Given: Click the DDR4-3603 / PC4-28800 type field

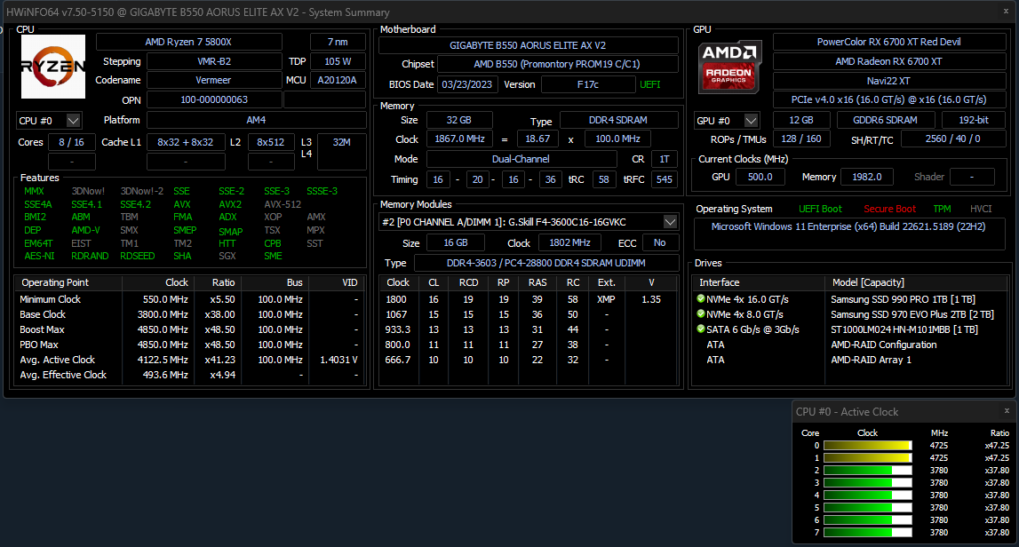Looking at the screenshot, I should point(545,263).
